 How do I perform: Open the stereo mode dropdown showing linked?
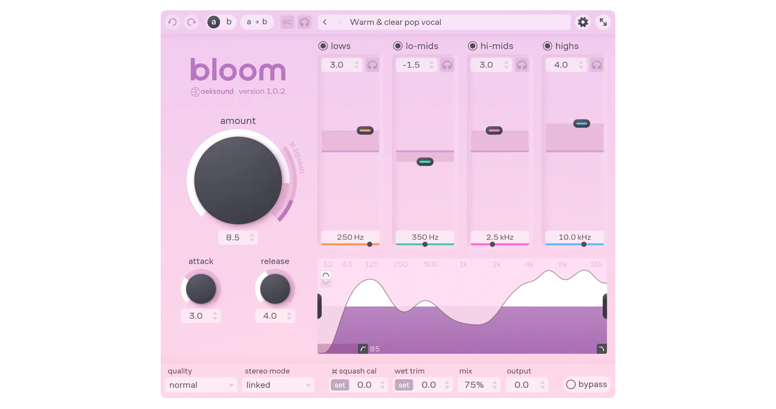(278, 385)
